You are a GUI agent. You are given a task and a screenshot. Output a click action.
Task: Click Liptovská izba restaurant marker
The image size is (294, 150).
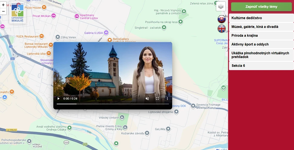(49, 53)
